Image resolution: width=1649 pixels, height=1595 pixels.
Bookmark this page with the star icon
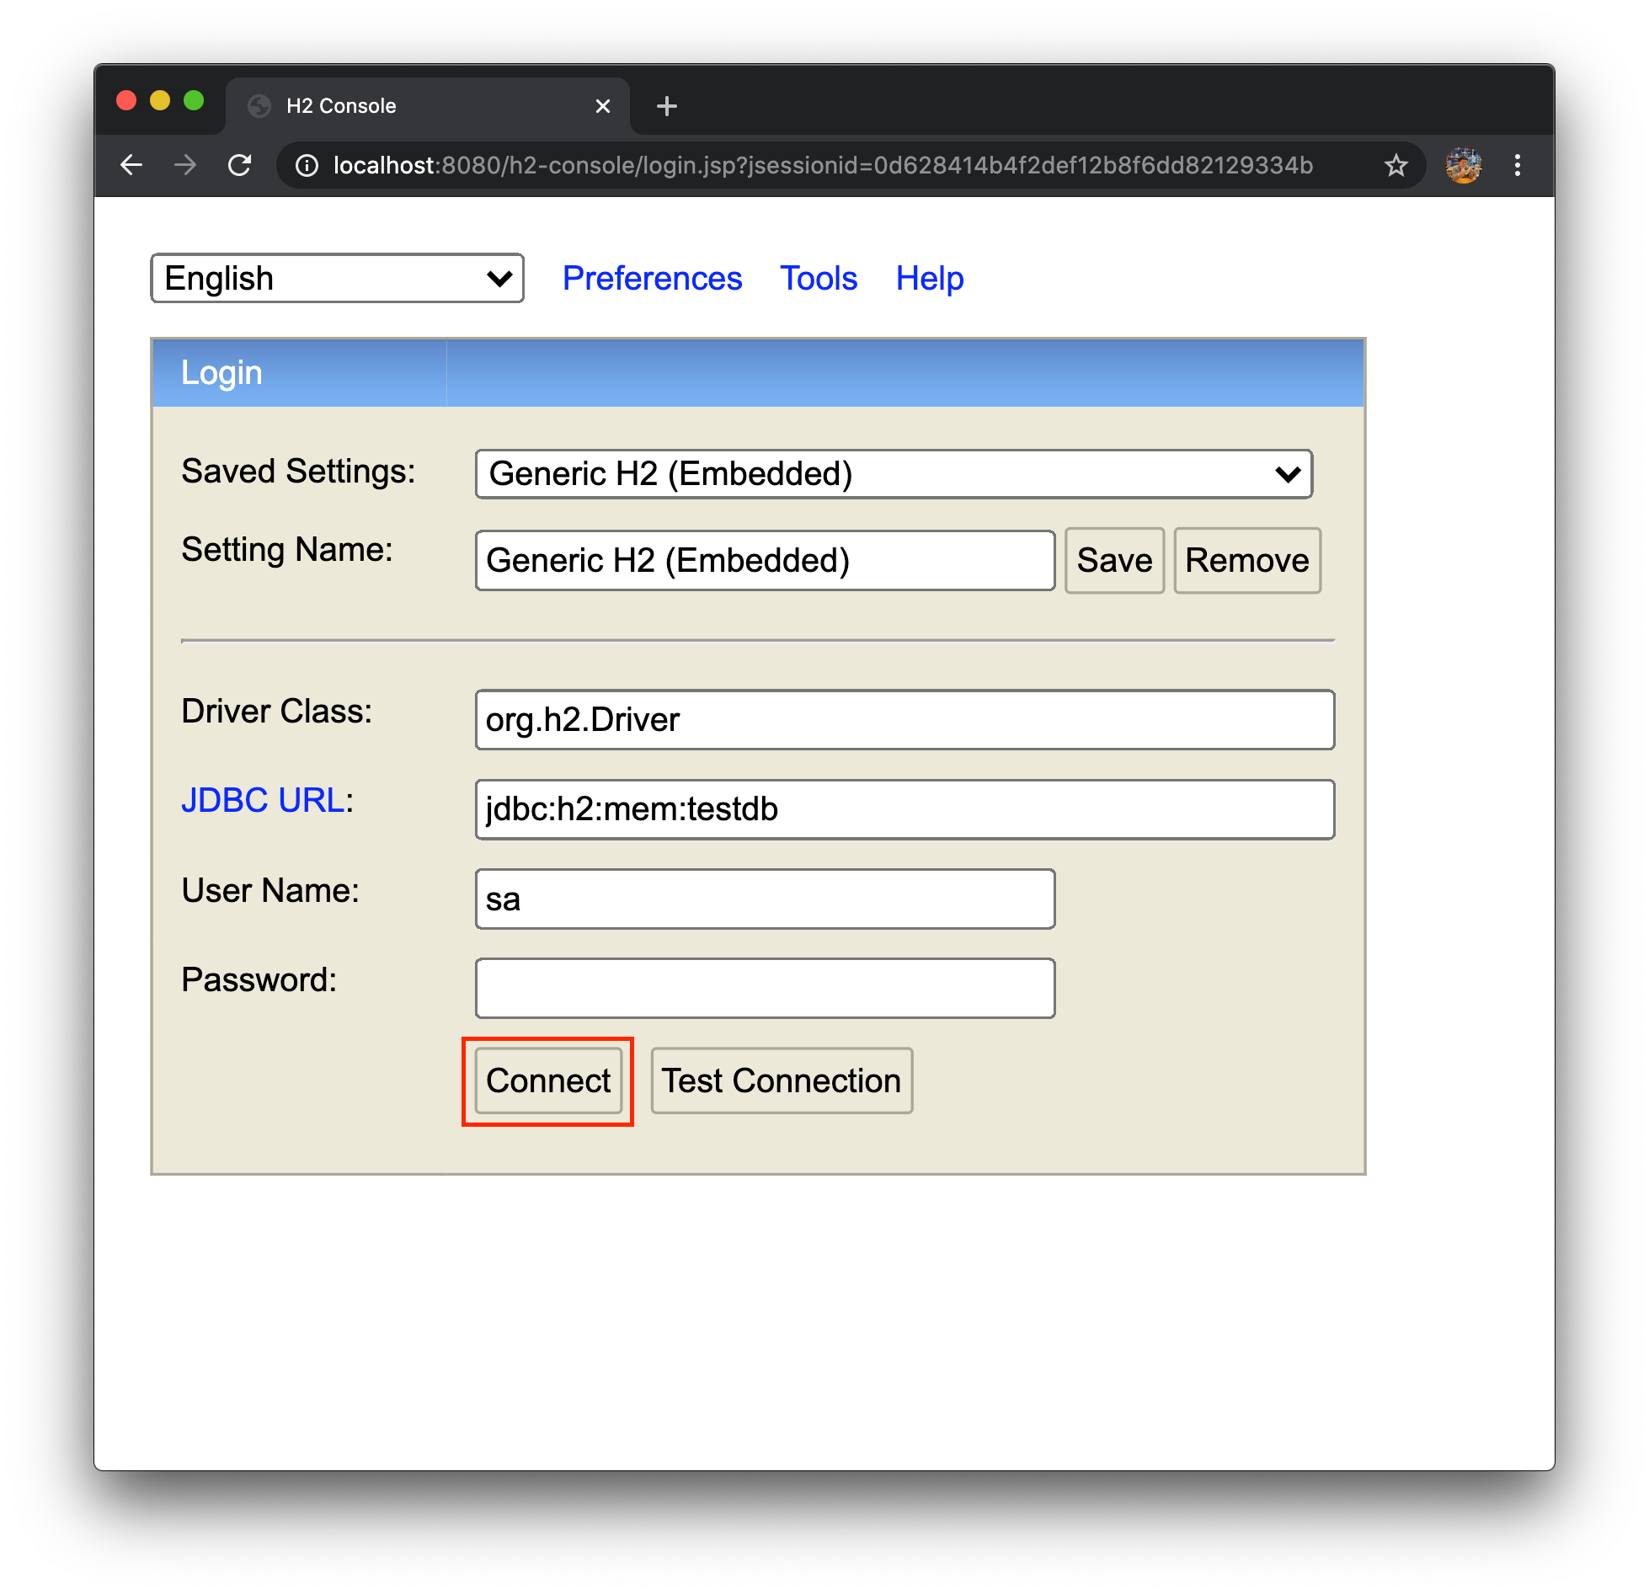click(x=1396, y=165)
